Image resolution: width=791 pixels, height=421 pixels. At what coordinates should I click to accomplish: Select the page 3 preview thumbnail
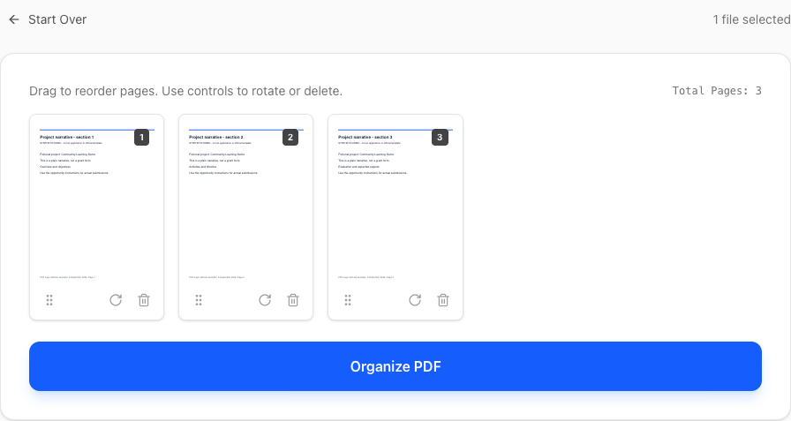click(x=395, y=204)
